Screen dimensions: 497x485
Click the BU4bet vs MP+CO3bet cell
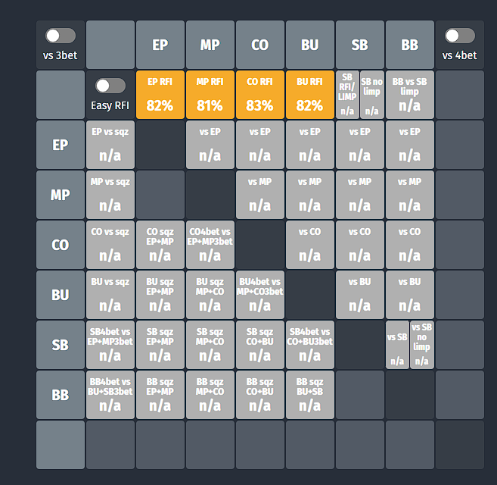click(260, 295)
